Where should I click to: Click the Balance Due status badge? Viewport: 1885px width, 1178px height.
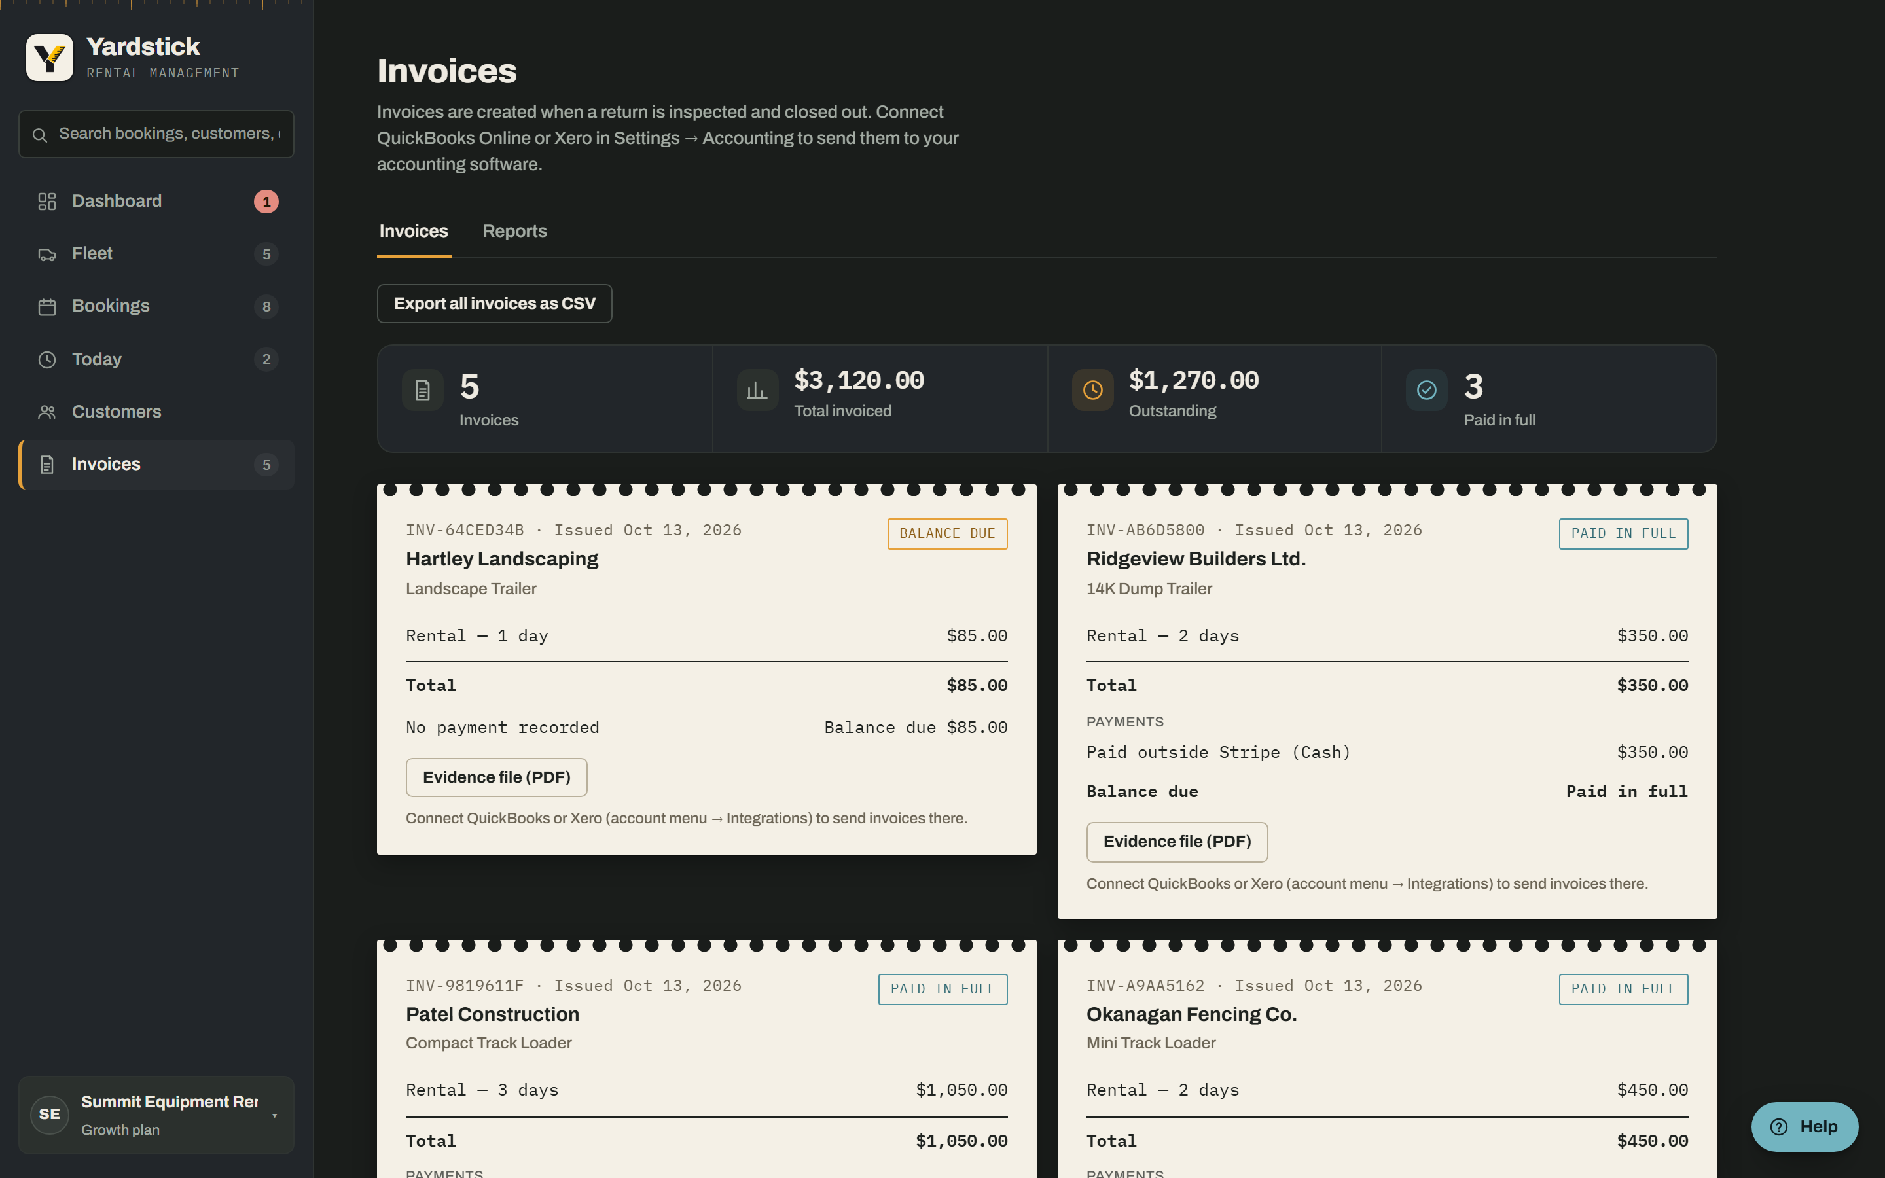pos(947,533)
